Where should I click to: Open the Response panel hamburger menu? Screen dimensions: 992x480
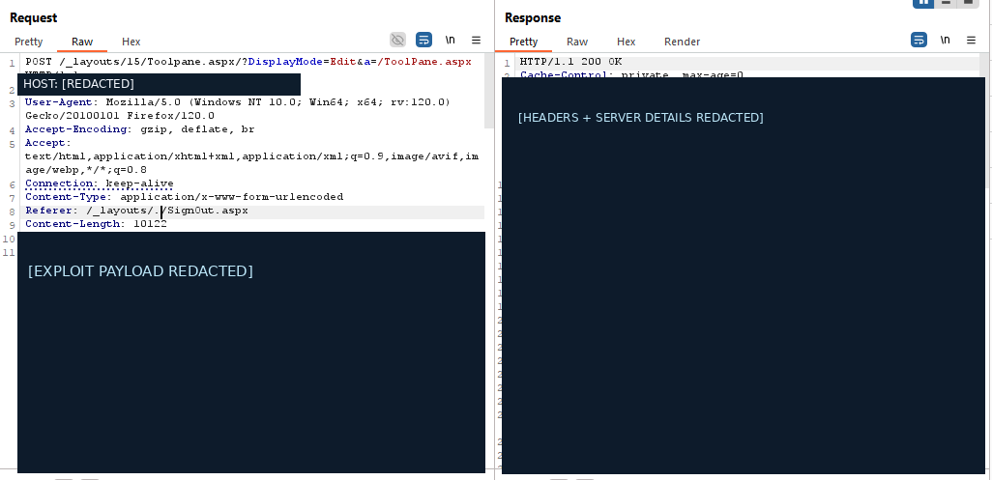[x=971, y=40]
